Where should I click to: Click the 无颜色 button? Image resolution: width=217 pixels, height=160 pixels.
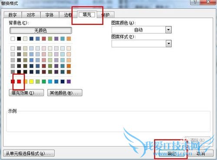(x=41, y=30)
